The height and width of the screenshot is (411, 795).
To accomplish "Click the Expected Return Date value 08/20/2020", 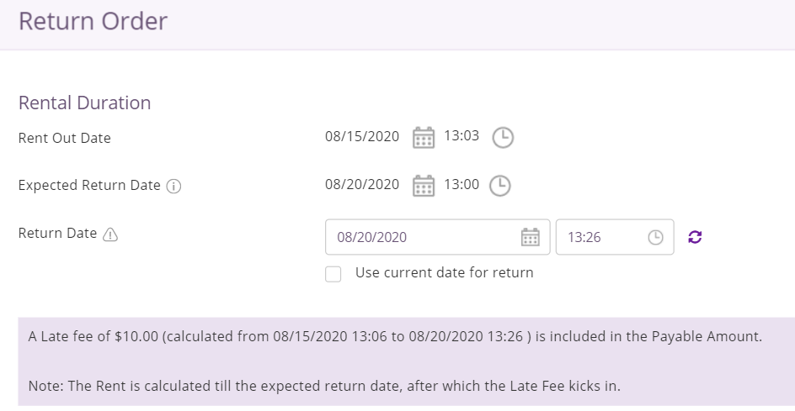I will coord(362,184).
